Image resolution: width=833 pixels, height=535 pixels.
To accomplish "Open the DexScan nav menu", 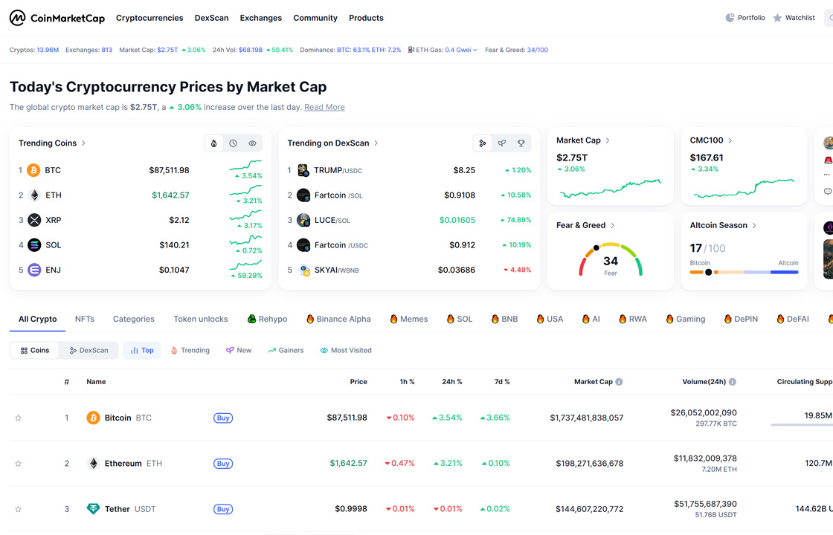I will tap(211, 18).
